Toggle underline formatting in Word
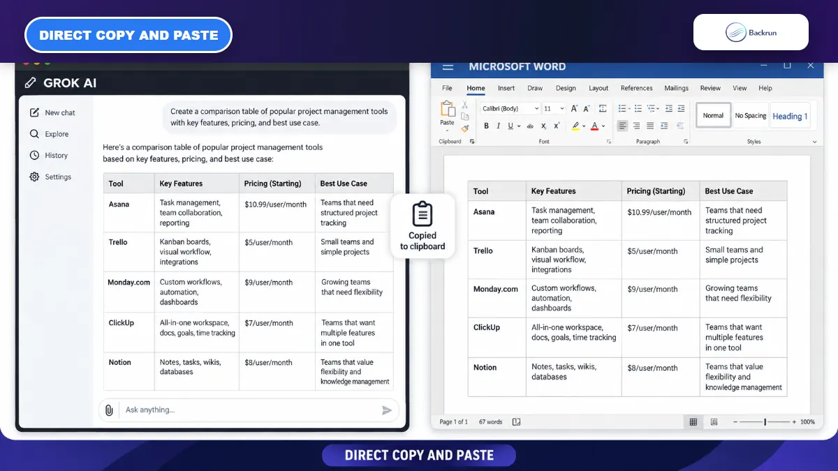 (x=510, y=126)
